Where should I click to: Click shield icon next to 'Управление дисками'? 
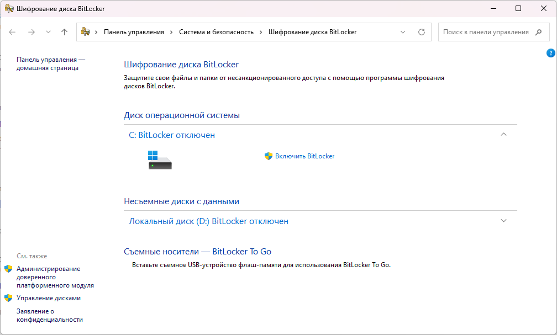(x=8, y=298)
